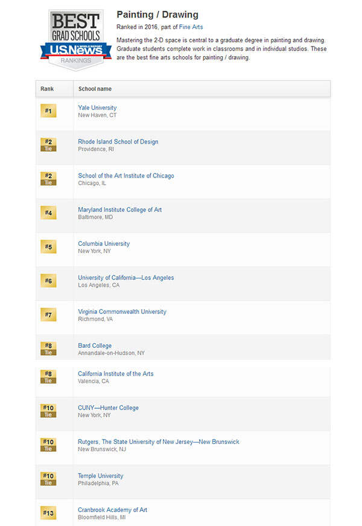This screenshot has height=526, width=362.
Task: Open Rutgers New Brunswick link
Action: click(x=159, y=442)
